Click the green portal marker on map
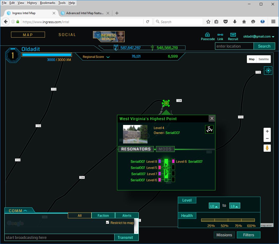This screenshot has height=244, width=279. pyautogui.click(x=166, y=103)
